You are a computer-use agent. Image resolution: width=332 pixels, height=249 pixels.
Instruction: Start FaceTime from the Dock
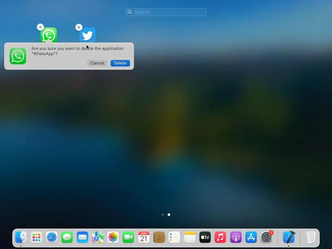point(128,237)
